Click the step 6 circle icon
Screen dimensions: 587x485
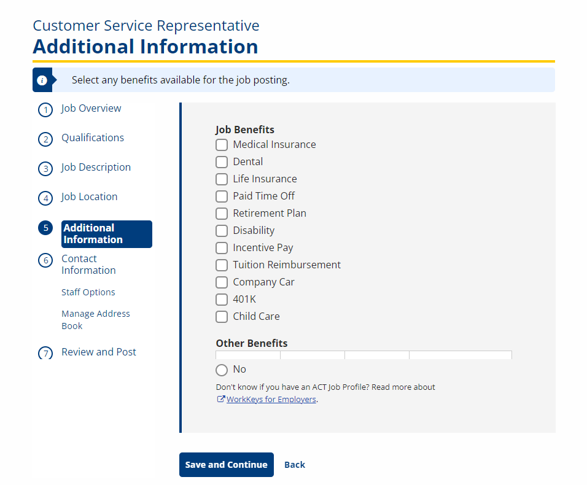(45, 260)
